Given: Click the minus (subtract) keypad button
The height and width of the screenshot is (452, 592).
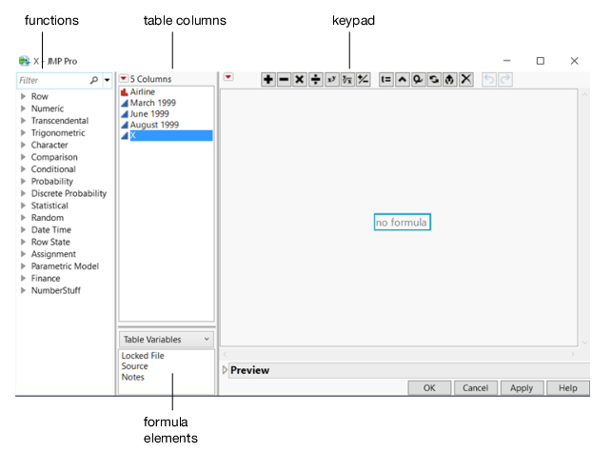Looking at the screenshot, I should (284, 80).
